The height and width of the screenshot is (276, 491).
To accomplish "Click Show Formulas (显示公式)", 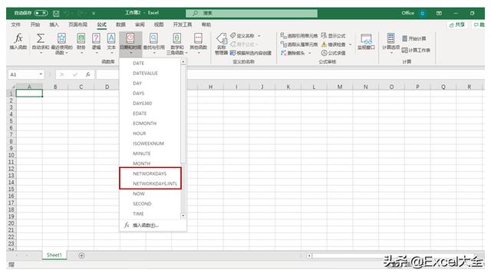I will tap(333, 35).
